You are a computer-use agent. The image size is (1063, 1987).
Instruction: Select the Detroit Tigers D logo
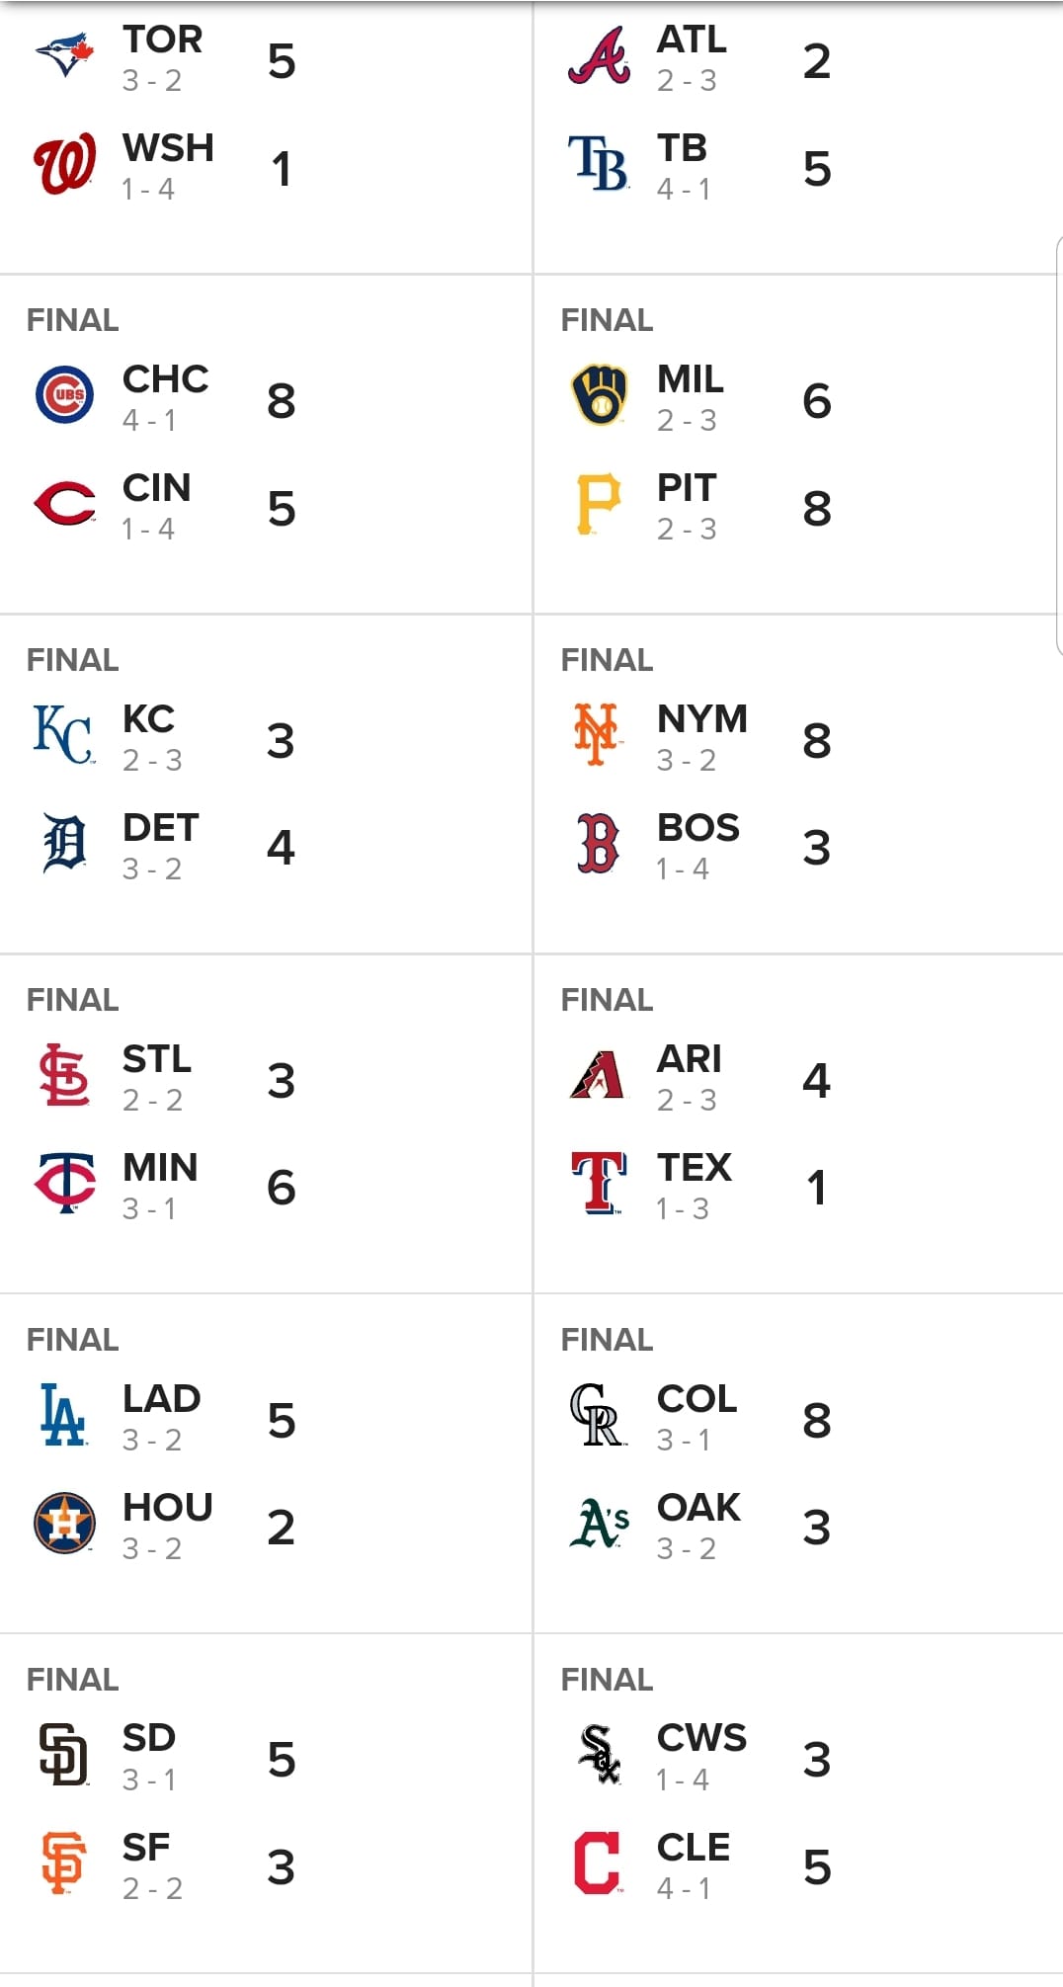pos(65,843)
